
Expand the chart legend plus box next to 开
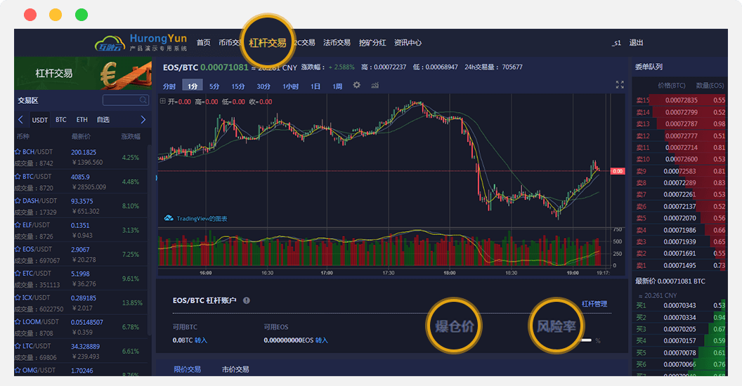(x=163, y=102)
